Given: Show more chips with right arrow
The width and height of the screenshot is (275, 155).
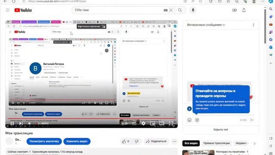Looking at the screenshot, I should coord(254,143).
